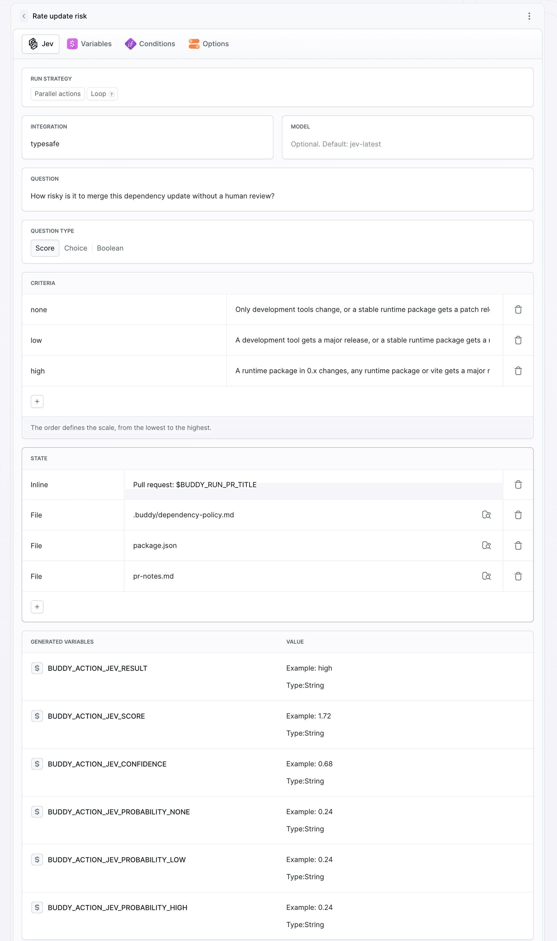
Task: Delete the 'none' criteria row
Action: 518,310
